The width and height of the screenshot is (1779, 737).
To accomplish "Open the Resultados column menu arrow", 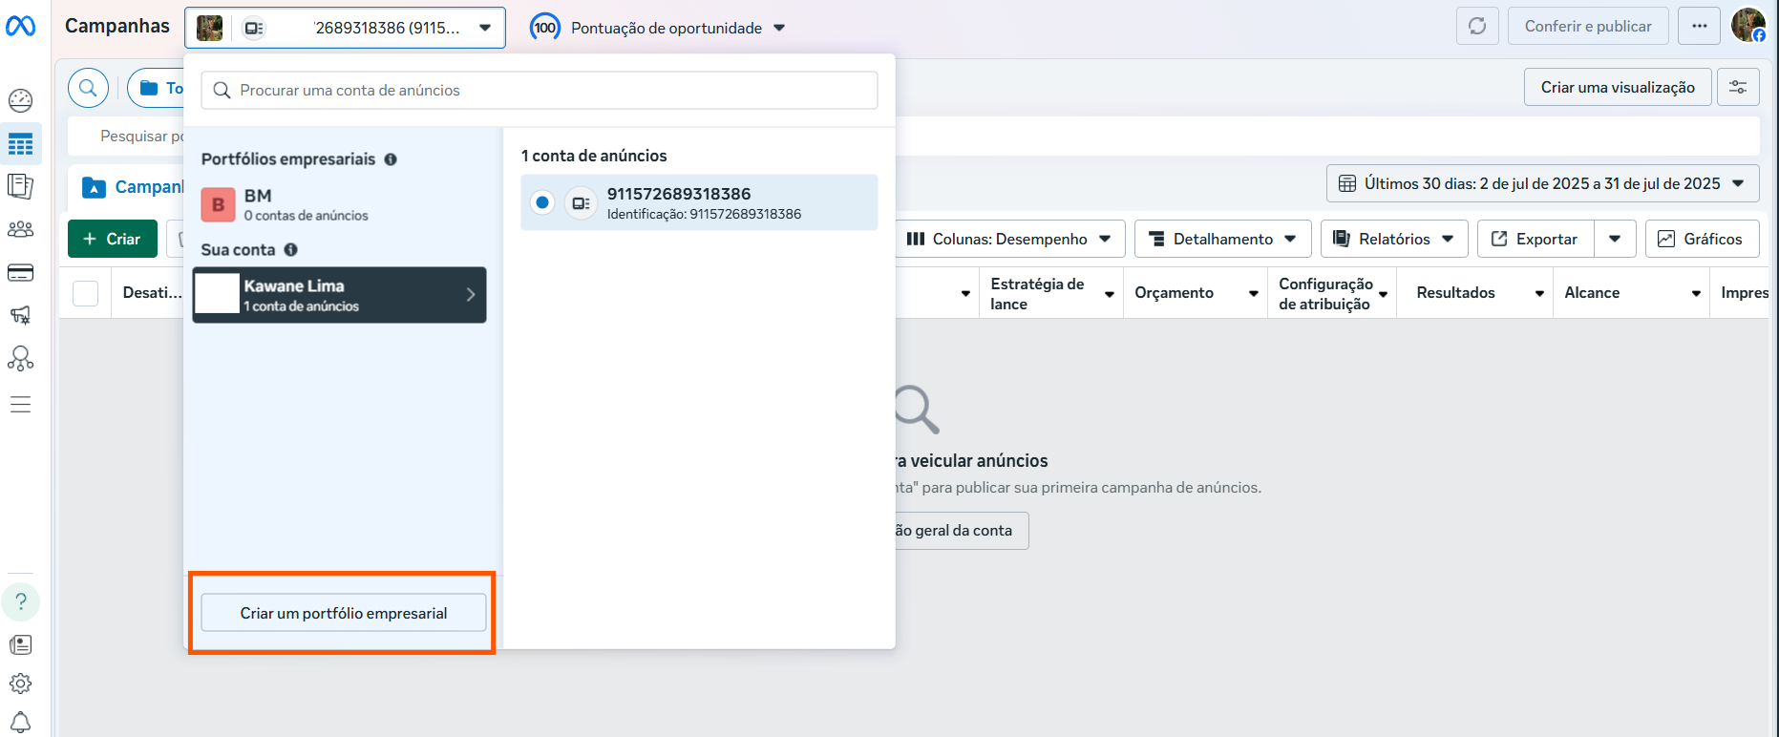I will coord(1539,294).
